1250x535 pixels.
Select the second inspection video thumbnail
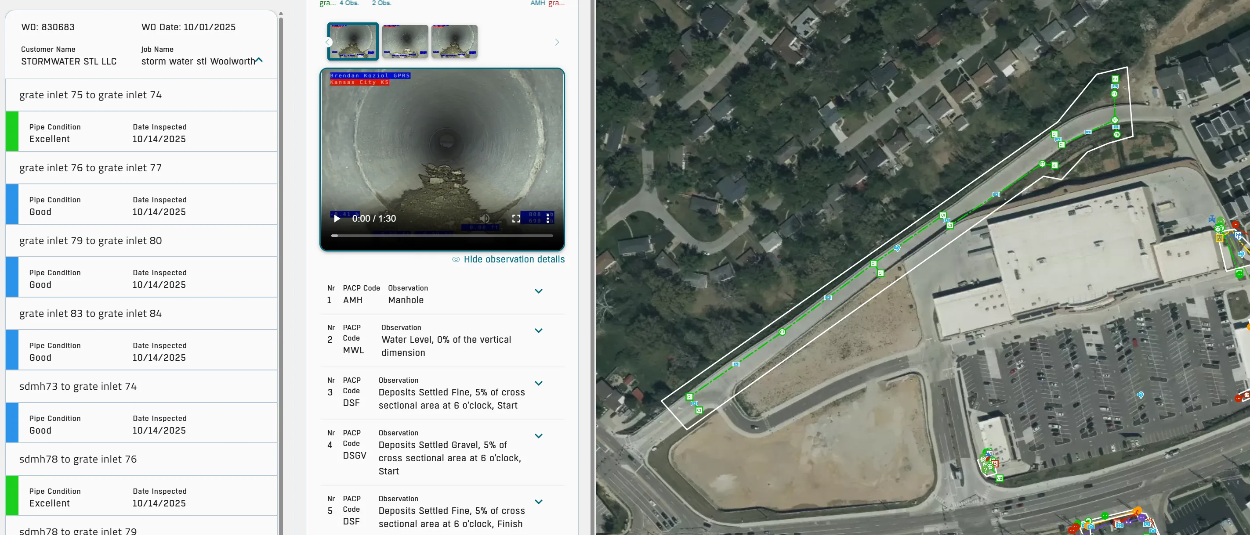(x=405, y=41)
